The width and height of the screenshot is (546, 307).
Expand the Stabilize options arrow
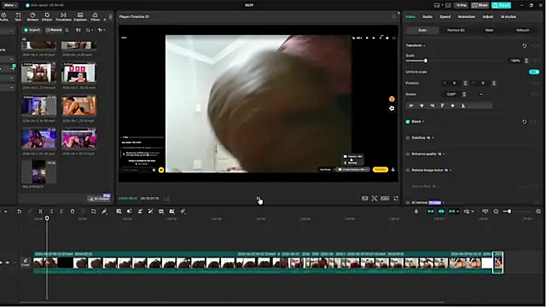point(433,138)
